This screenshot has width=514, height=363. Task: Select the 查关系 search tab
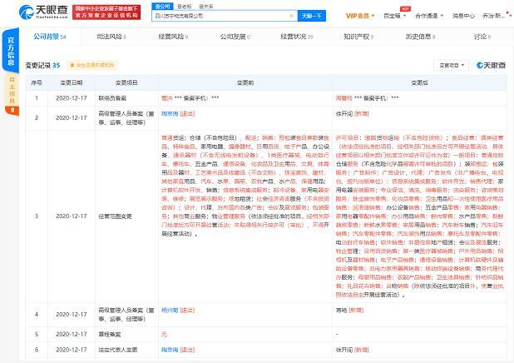pos(206,6)
